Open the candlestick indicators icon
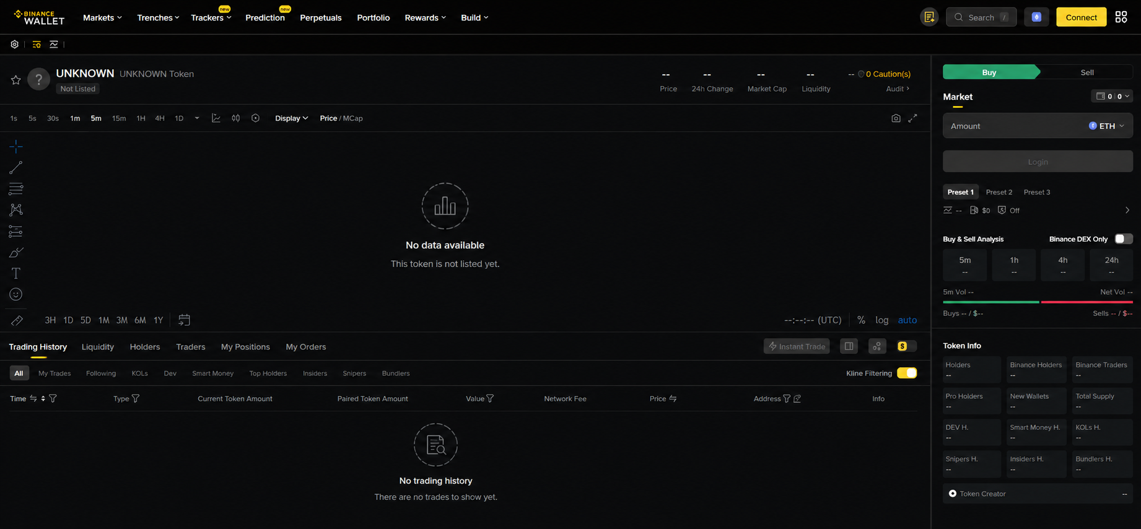The image size is (1141, 529). pyautogui.click(x=236, y=118)
